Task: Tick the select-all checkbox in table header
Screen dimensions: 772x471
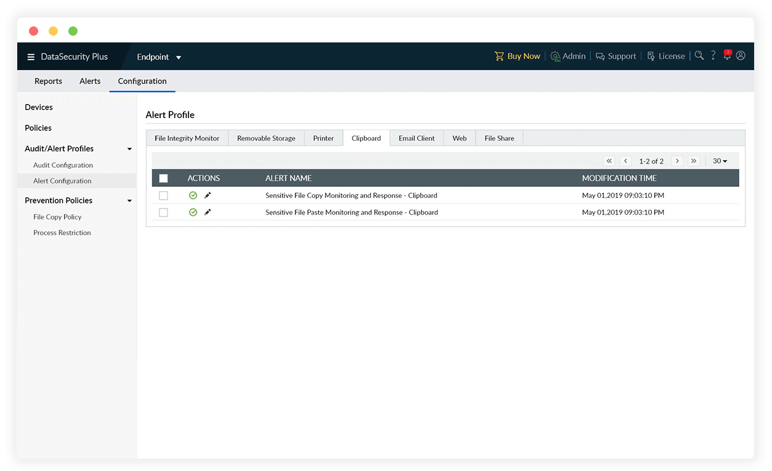Action: (x=163, y=178)
